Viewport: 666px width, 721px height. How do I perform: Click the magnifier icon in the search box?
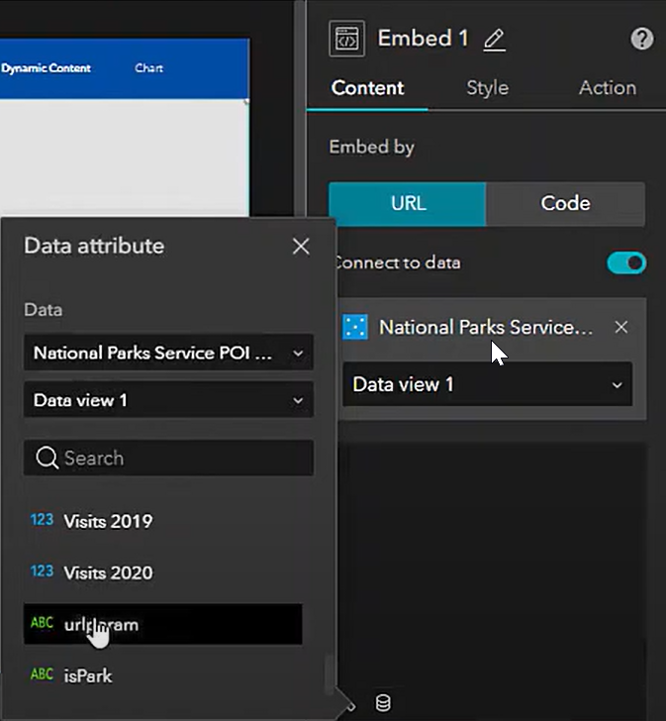pos(47,459)
